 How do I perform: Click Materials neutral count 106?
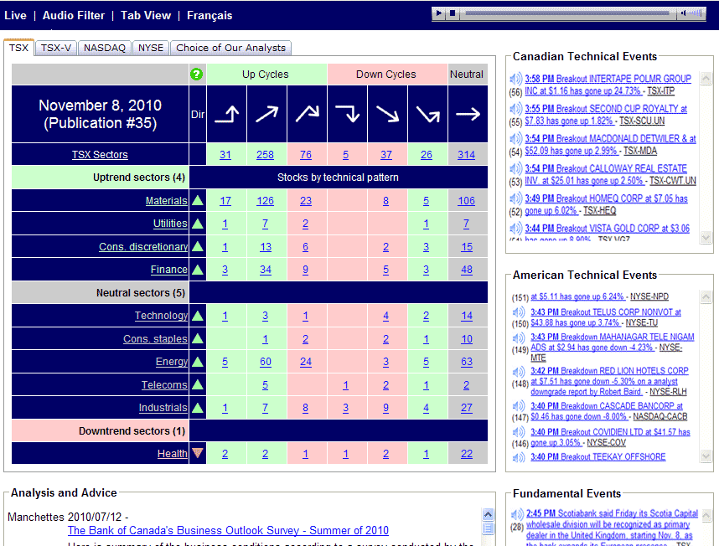click(x=466, y=201)
